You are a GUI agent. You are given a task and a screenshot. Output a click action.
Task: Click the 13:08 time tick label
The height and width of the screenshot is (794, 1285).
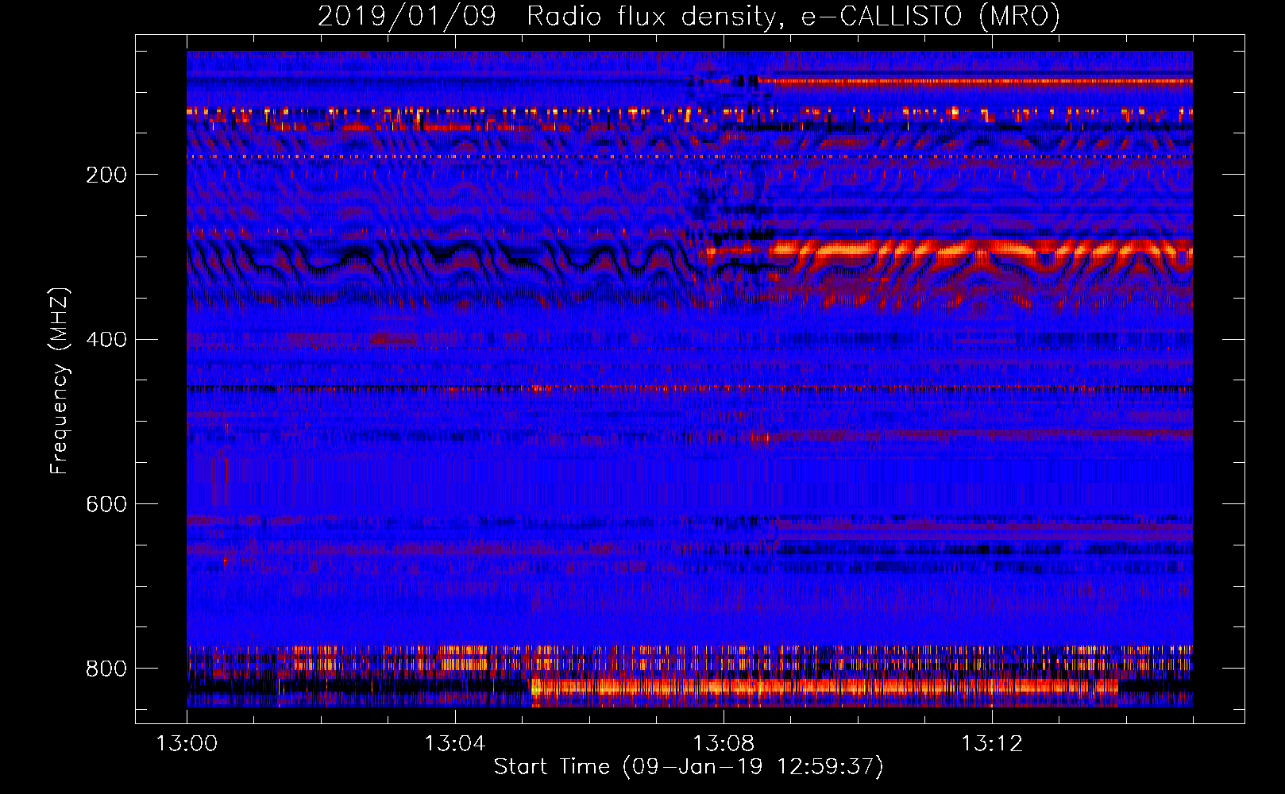click(x=724, y=744)
